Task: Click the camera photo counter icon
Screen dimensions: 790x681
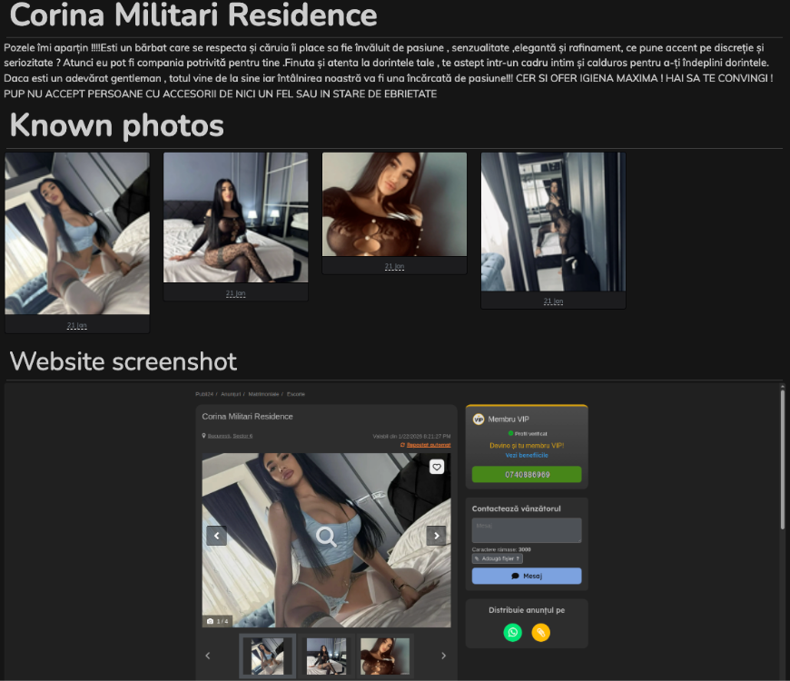Action: click(x=211, y=621)
